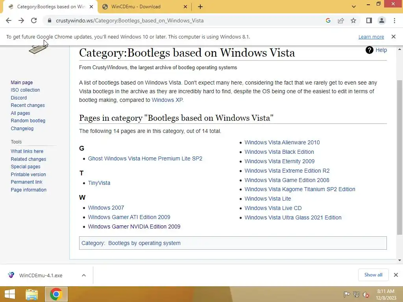Click the CrustyWindows site logo
This screenshot has height=302, width=403.
tap(38, 49)
